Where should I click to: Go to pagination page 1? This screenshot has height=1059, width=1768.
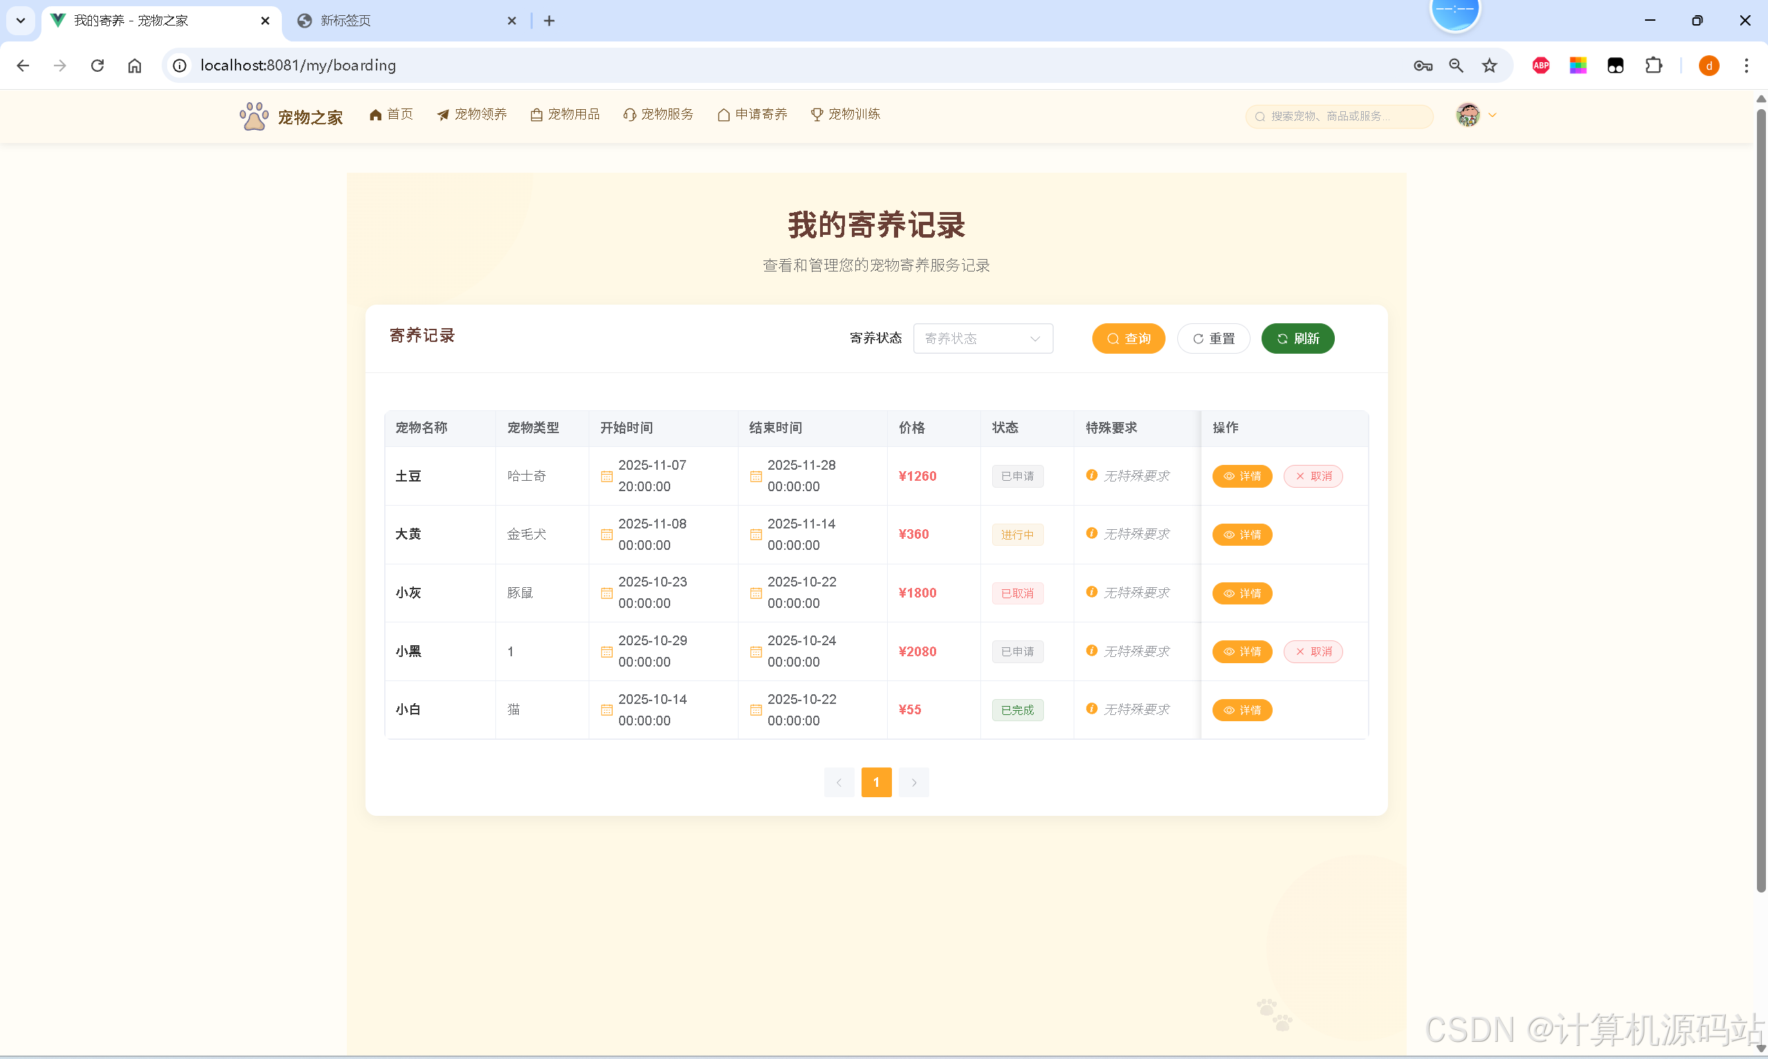(876, 782)
